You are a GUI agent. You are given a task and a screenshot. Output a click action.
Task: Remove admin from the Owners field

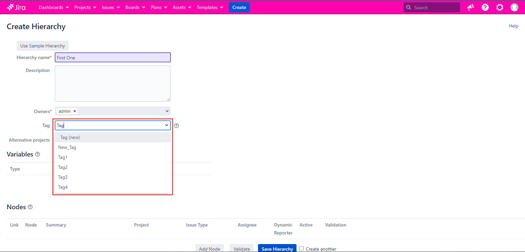(75, 111)
